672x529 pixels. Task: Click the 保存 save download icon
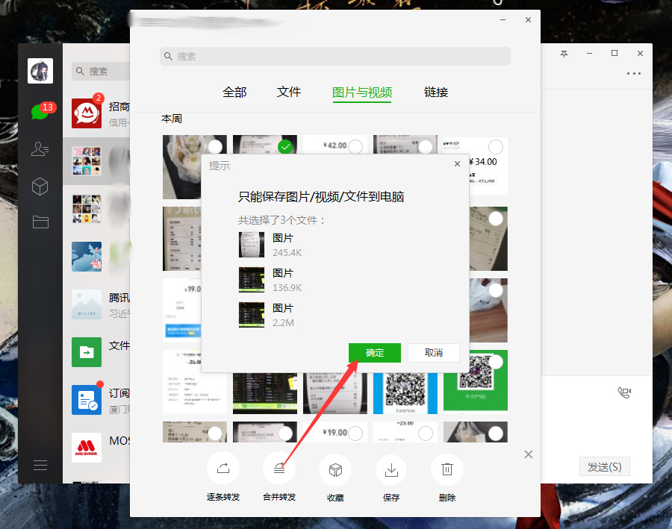pos(391,469)
